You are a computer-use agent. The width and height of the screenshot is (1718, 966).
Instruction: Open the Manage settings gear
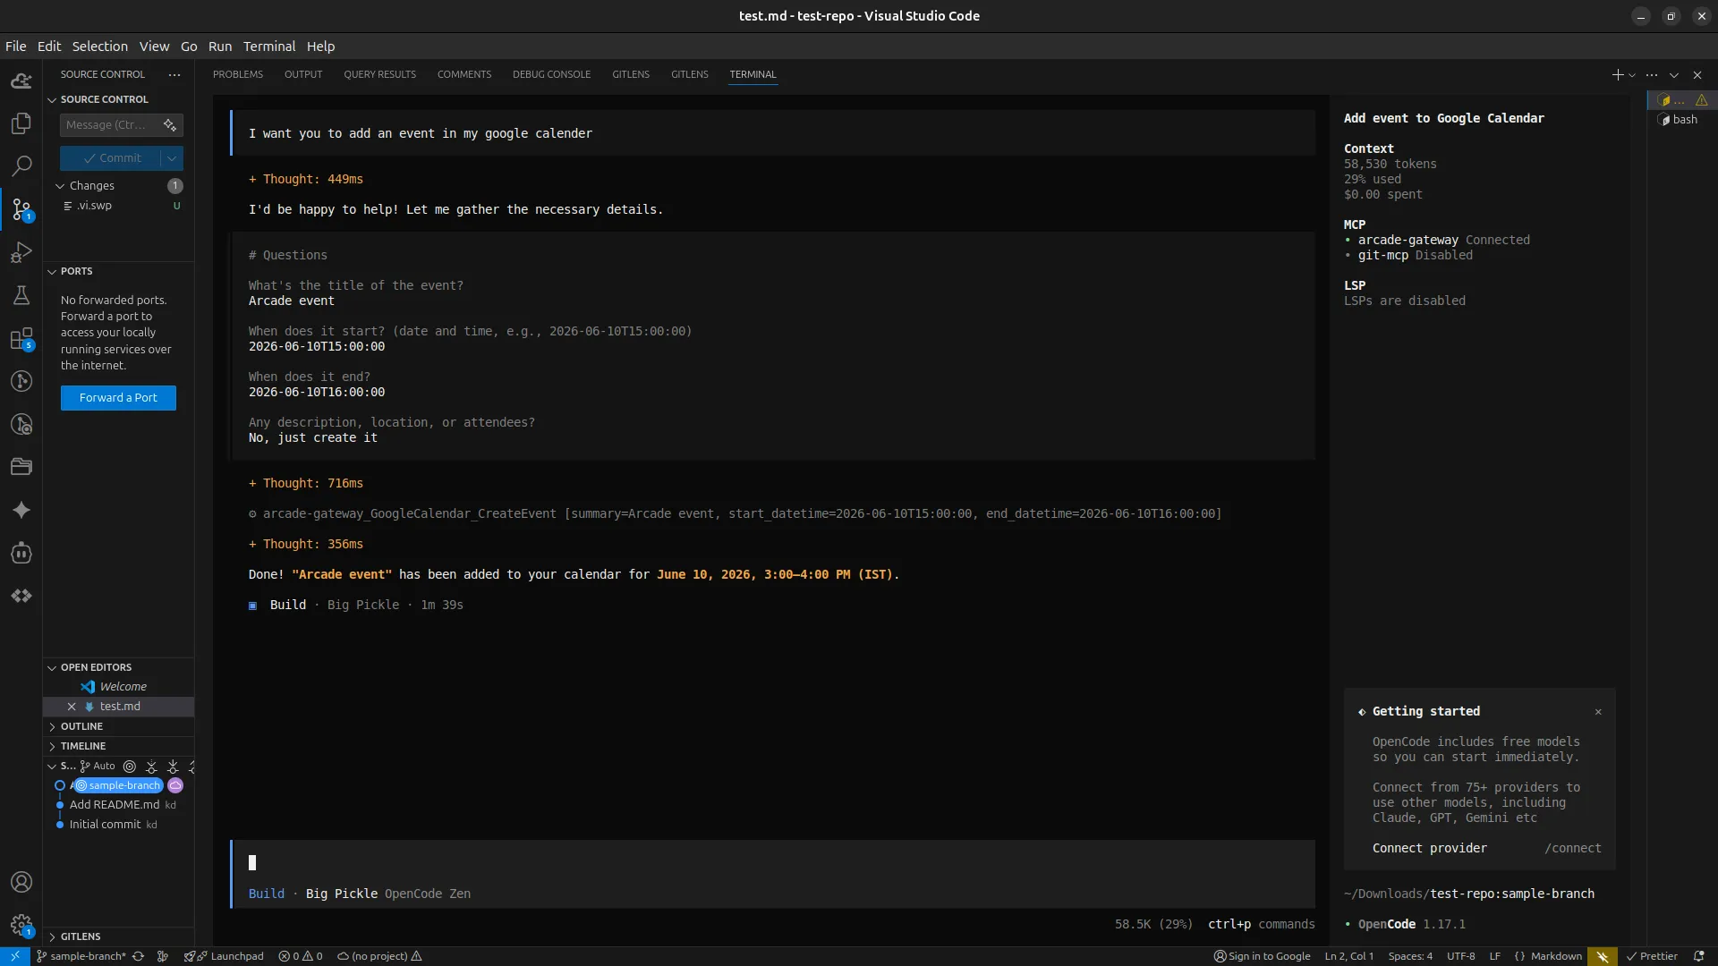pyautogui.click(x=21, y=925)
